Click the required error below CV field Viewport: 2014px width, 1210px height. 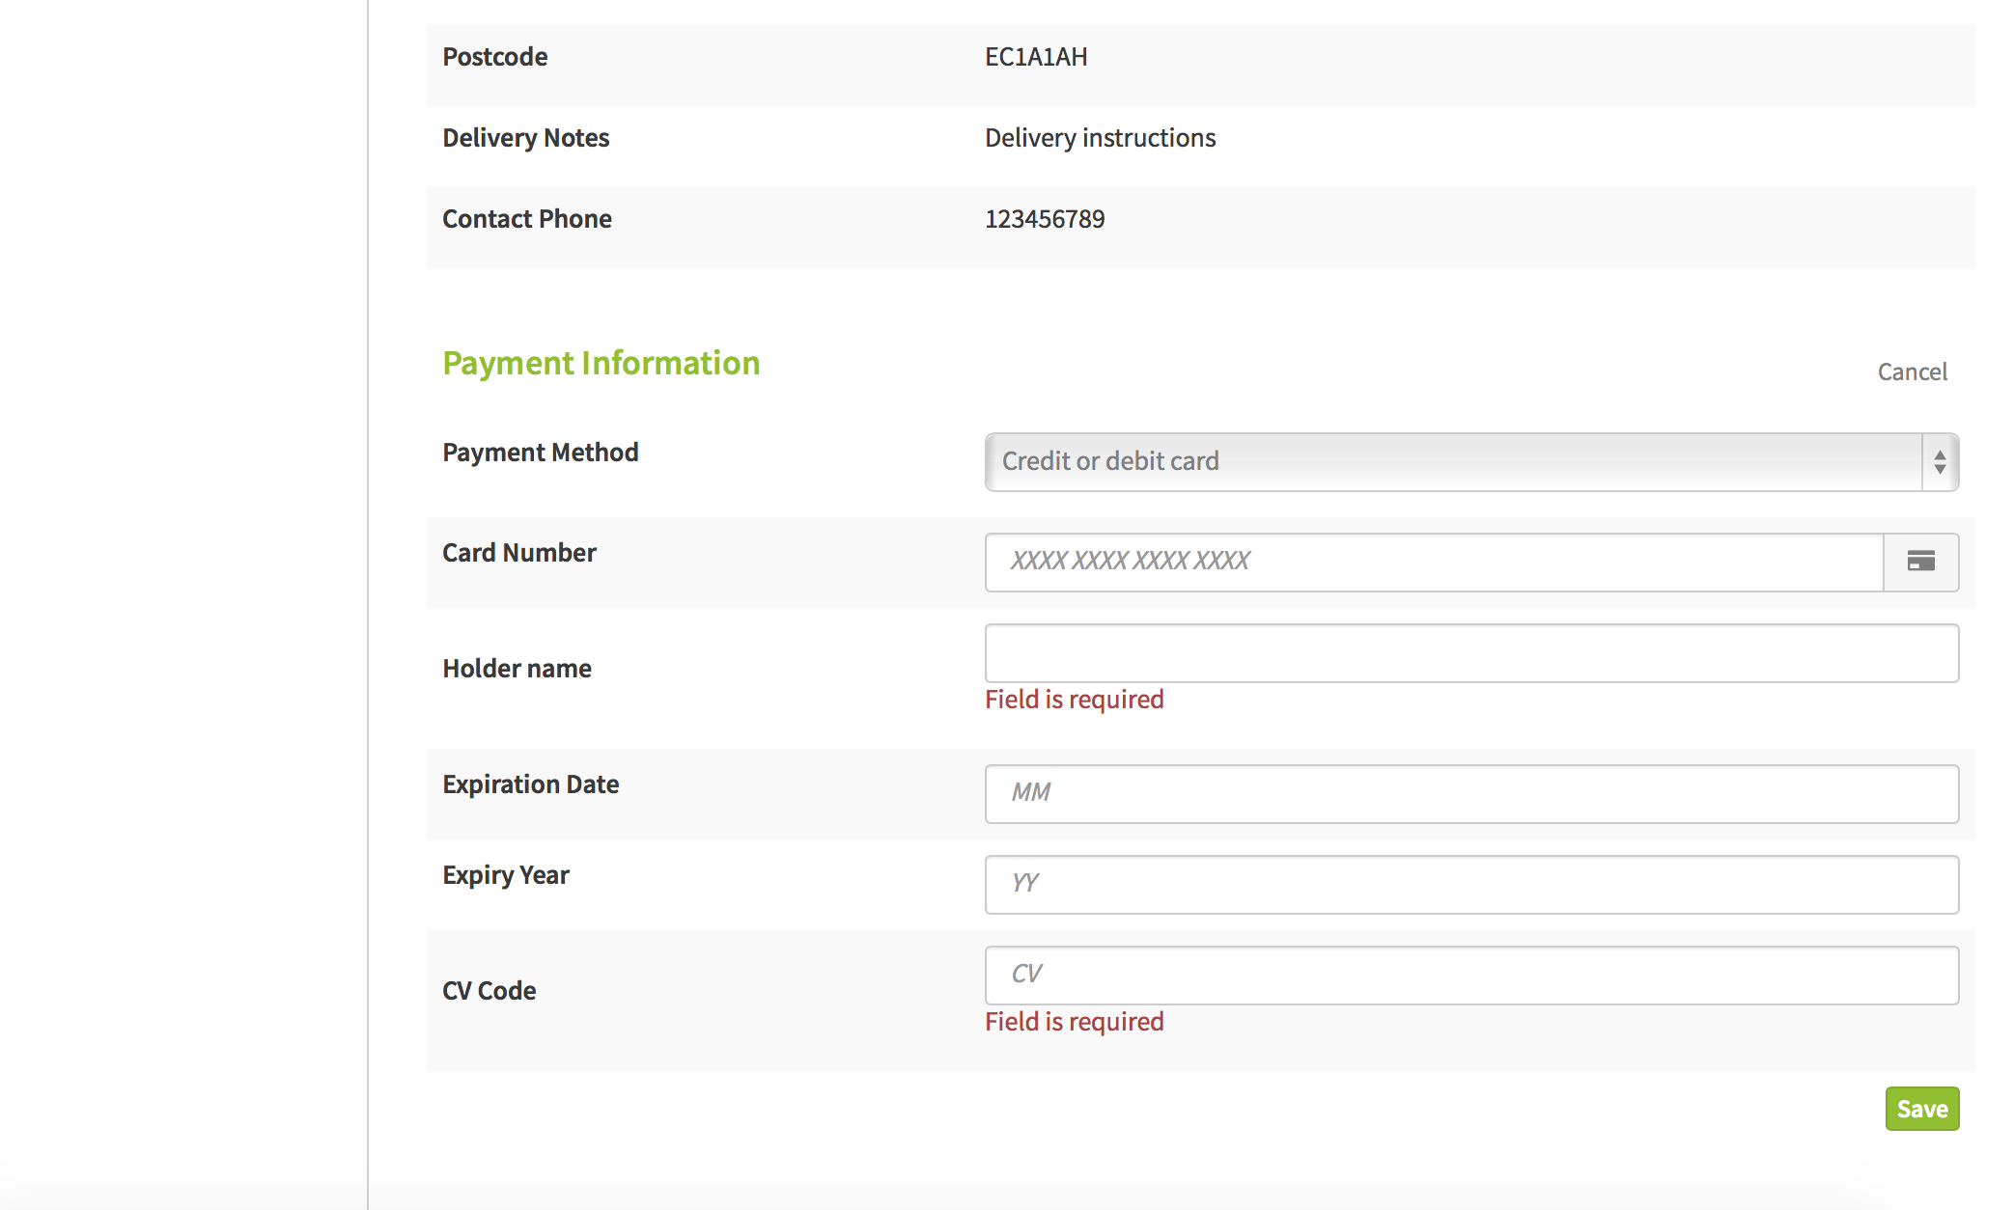(x=1074, y=1022)
